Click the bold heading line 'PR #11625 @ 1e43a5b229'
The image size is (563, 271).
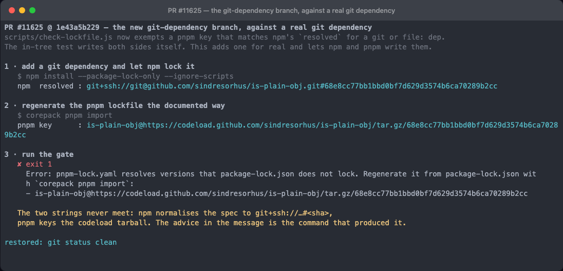point(188,28)
